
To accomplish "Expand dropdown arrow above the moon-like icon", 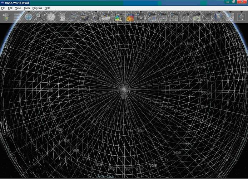I will tap(96, 12).
